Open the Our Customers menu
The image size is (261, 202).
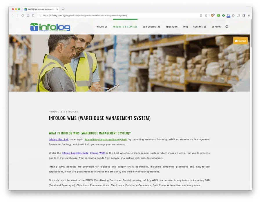[x=151, y=27]
